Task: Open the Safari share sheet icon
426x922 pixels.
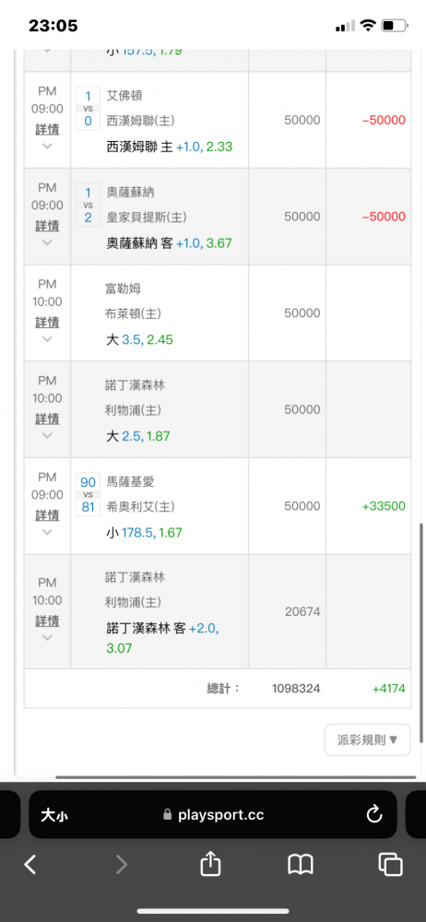Action: click(210, 863)
